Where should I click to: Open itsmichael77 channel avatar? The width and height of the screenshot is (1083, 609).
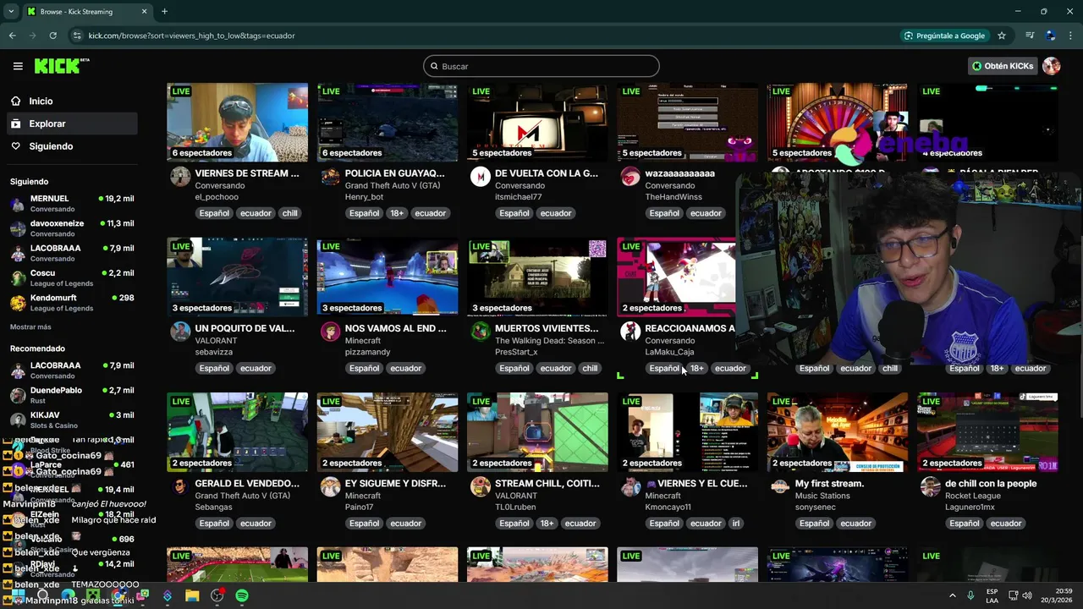click(481, 177)
